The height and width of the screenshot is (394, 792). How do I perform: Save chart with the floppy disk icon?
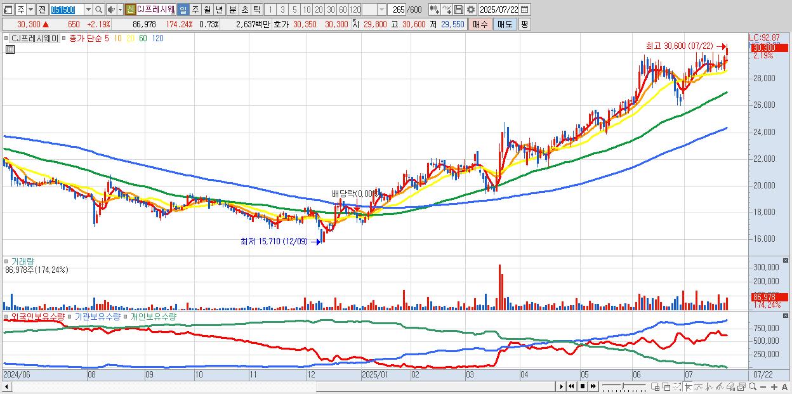pyautogui.click(x=459, y=10)
